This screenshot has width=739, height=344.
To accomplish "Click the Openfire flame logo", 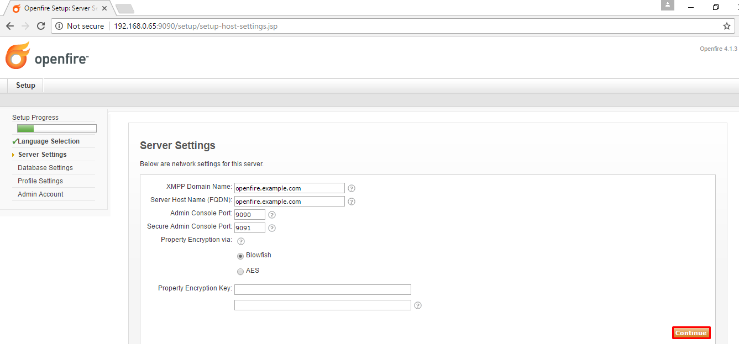I will 18,55.
